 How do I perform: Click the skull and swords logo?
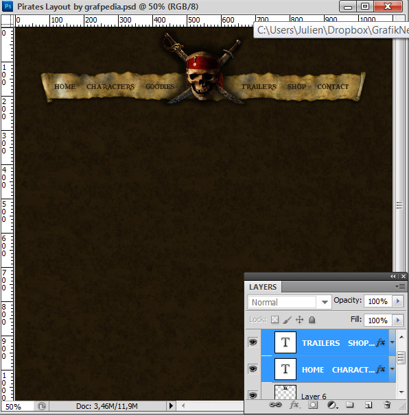pos(203,69)
